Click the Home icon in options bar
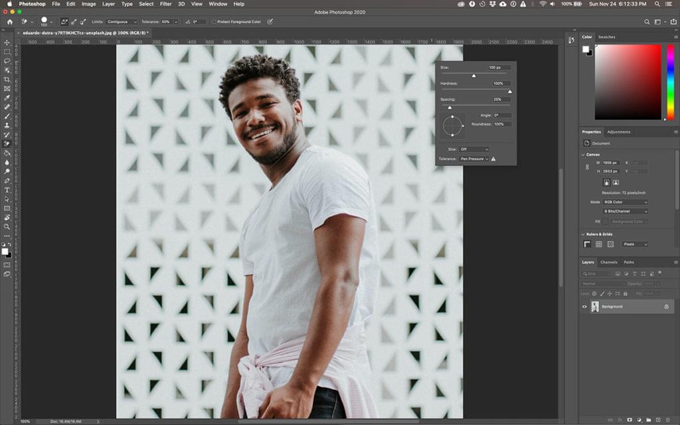Screen dimensions: 680x425 coord(9,22)
